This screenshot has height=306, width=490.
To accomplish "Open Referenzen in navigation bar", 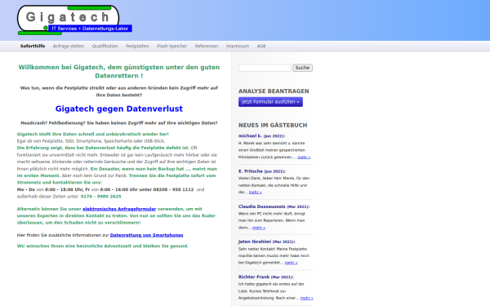I will pyautogui.click(x=207, y=47).
